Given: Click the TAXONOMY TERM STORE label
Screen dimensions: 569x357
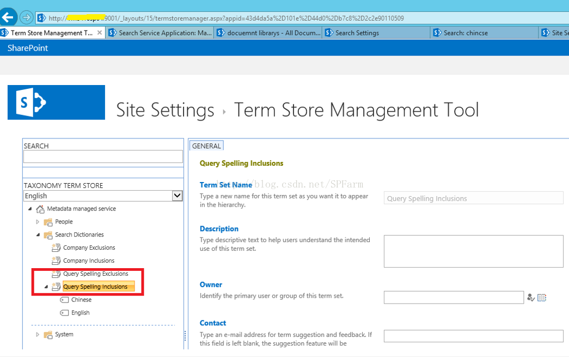Looking at the screenshot, I should click(x=64, y=185).
